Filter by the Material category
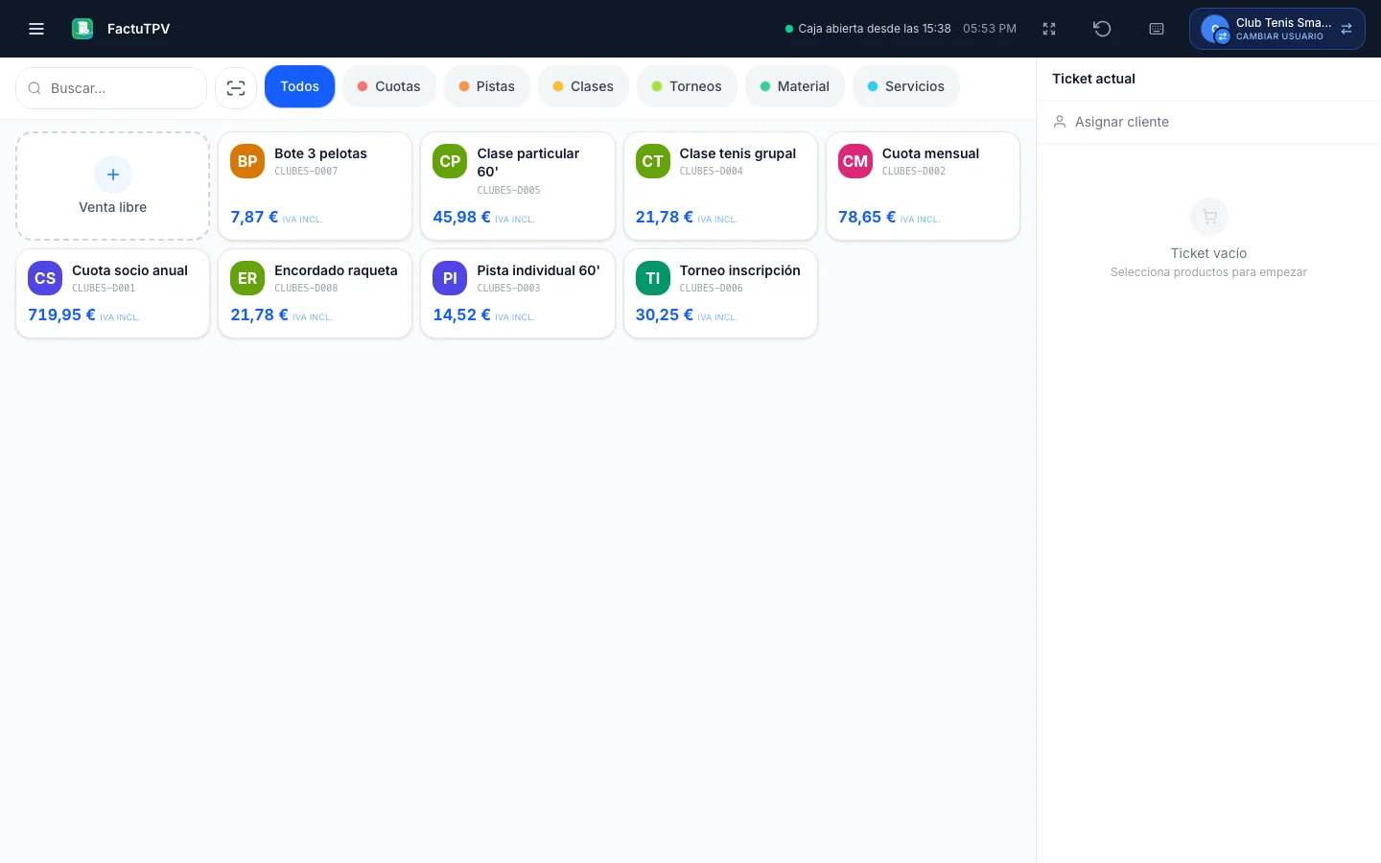The width and height of the screenshot is (1381, 863). 794,86
